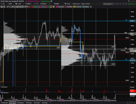The width and height of the screenshot is (136, 104).
Task: Open the Hotkeys panel
Action: (x=86, y=7)
